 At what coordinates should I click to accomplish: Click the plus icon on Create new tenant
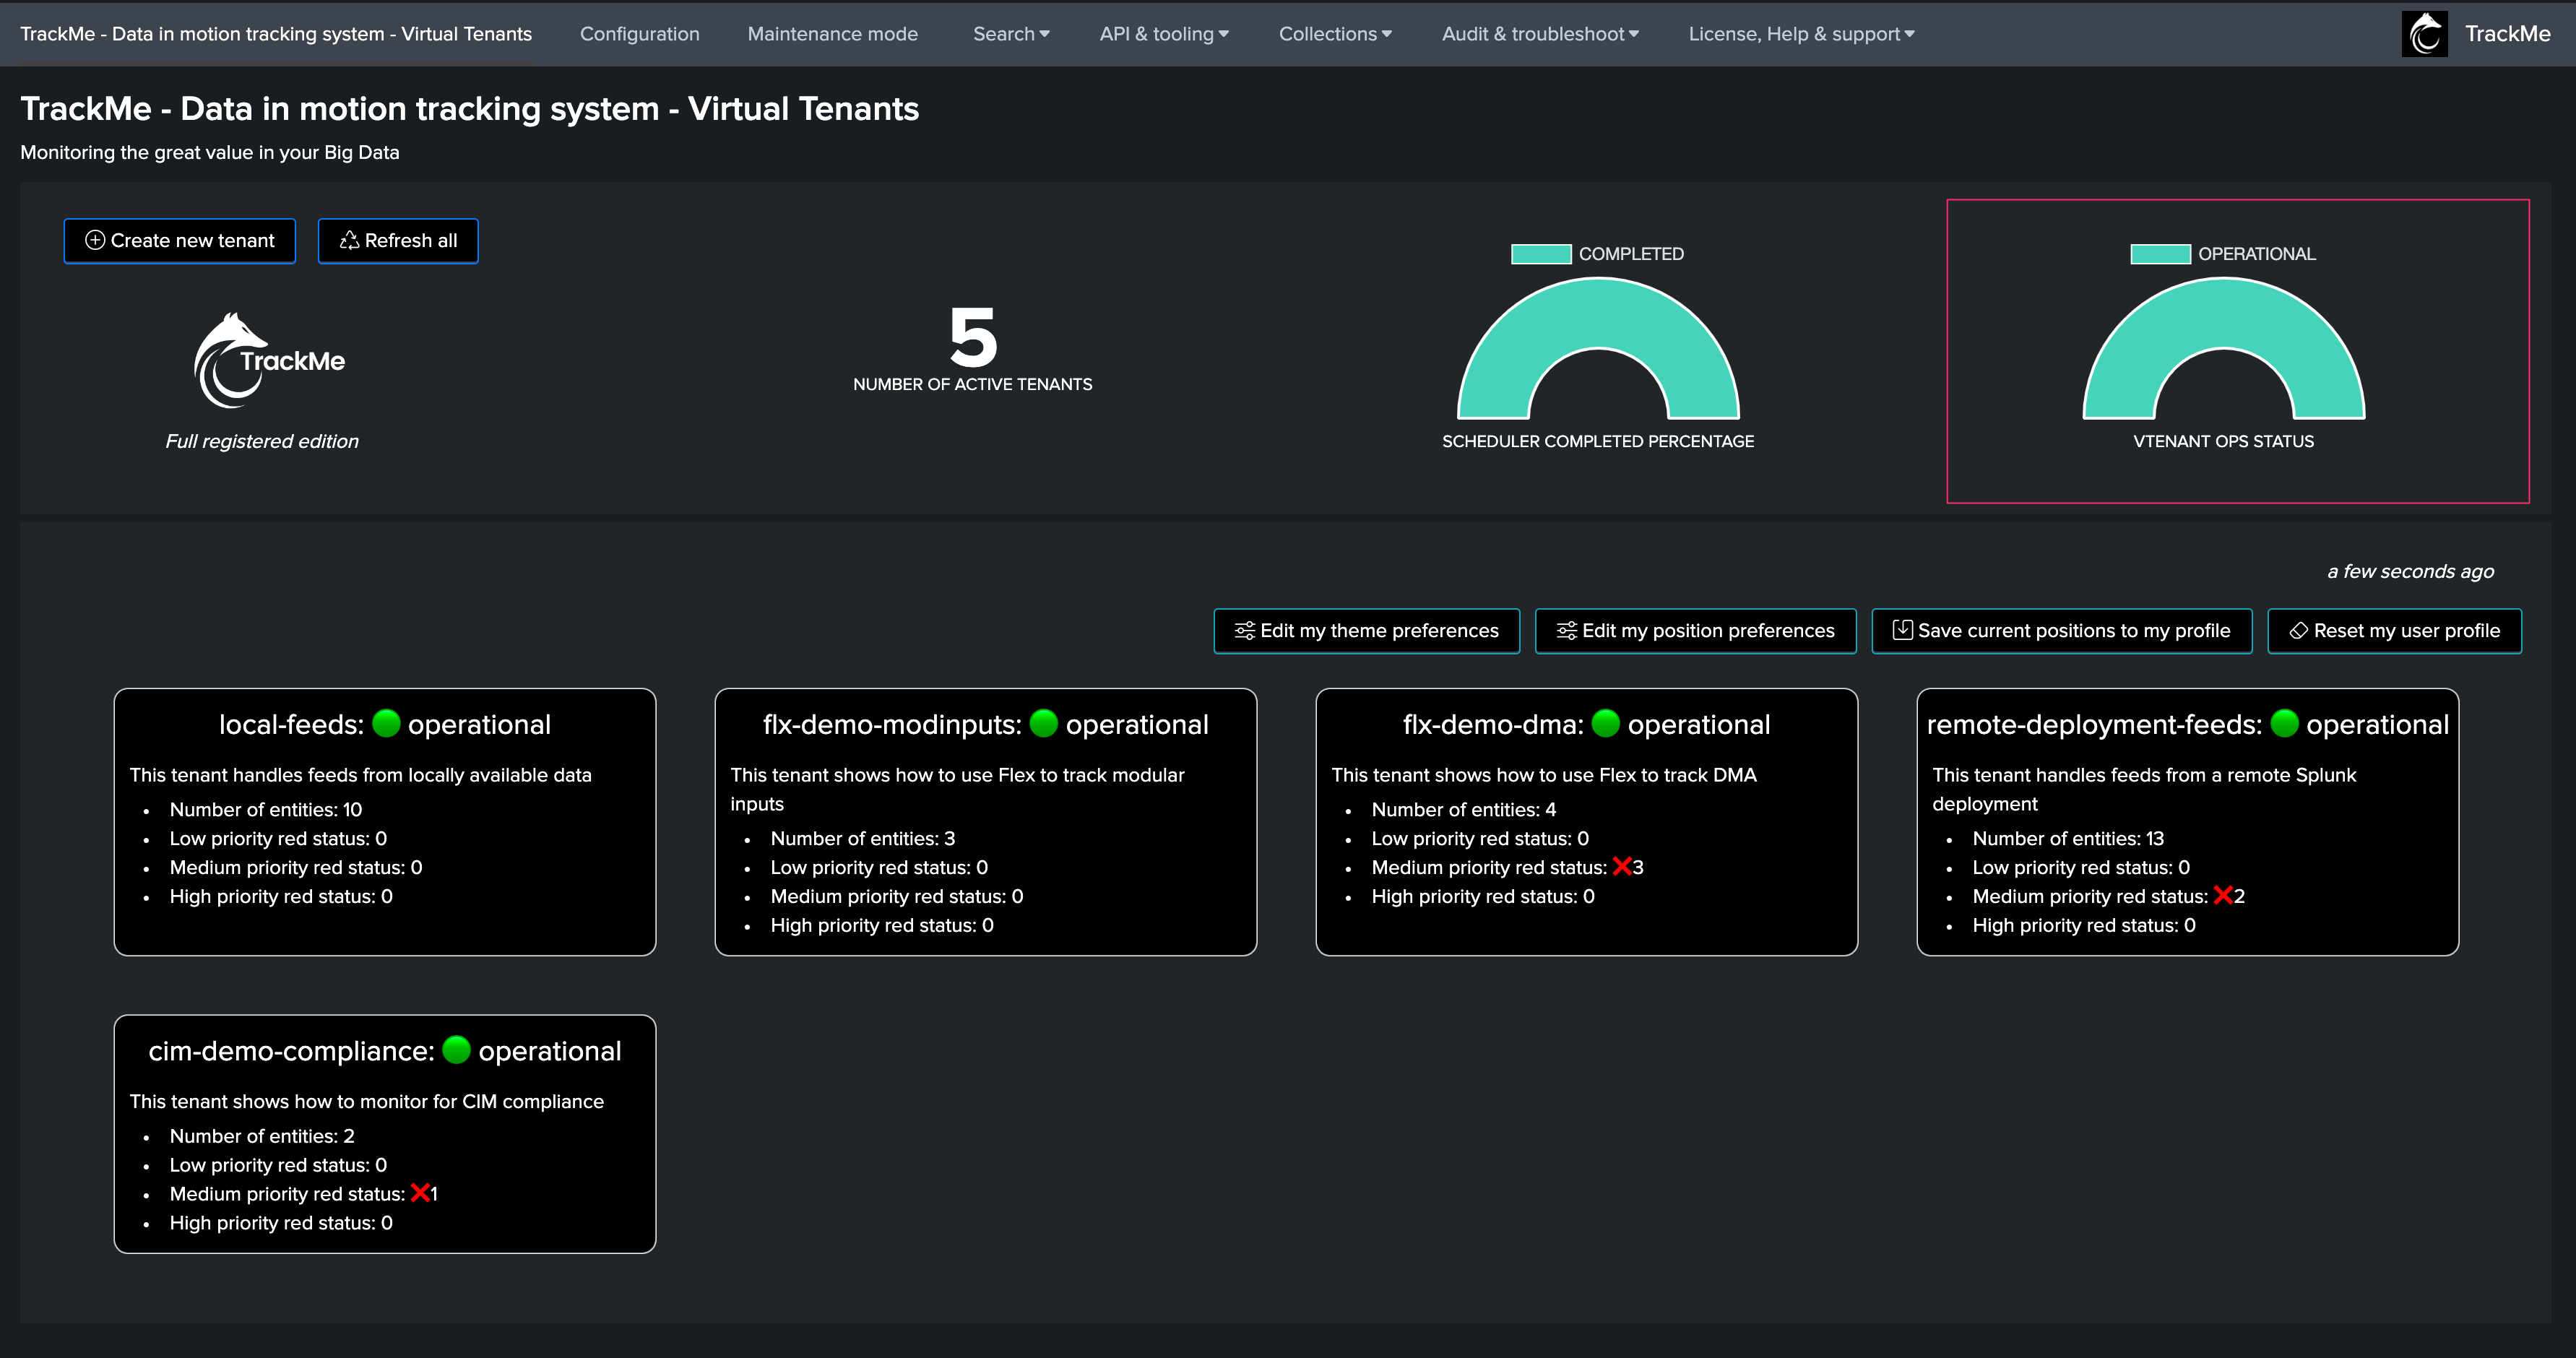pyautogui.click(x=95, y=240)
